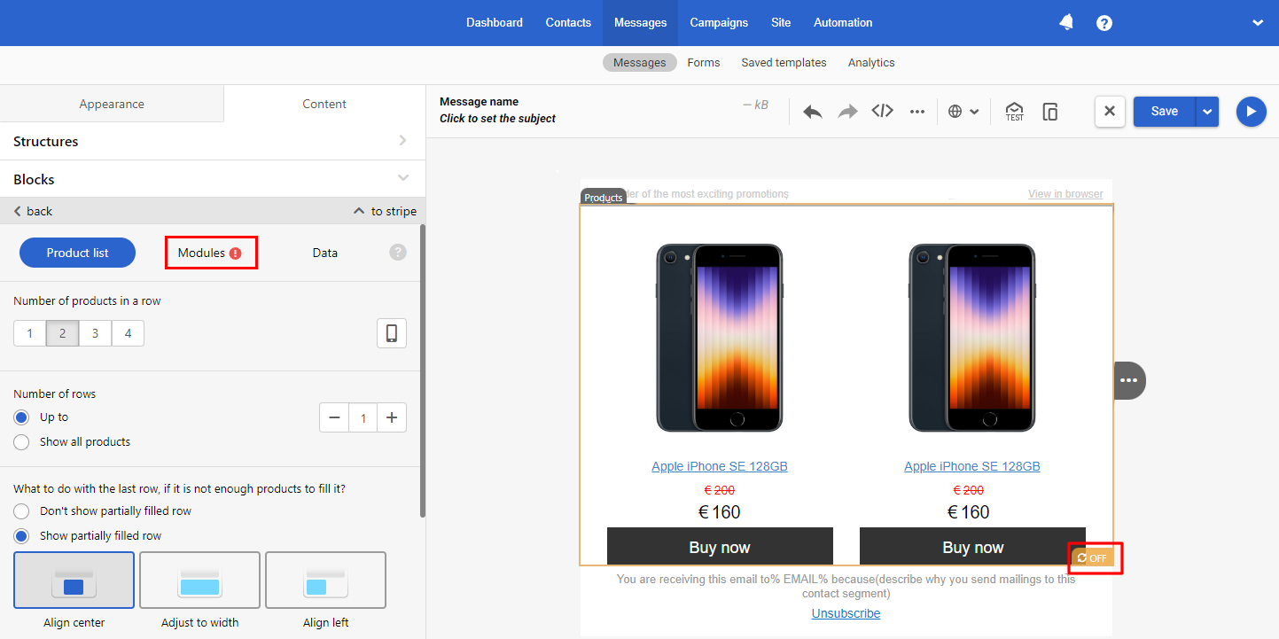This screenshot has width=1279, height=639.
Task: Click the Unsubscribe link
Action: point(846,613)
